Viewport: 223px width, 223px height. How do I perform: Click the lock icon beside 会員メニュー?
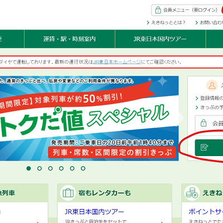(158, 10)
